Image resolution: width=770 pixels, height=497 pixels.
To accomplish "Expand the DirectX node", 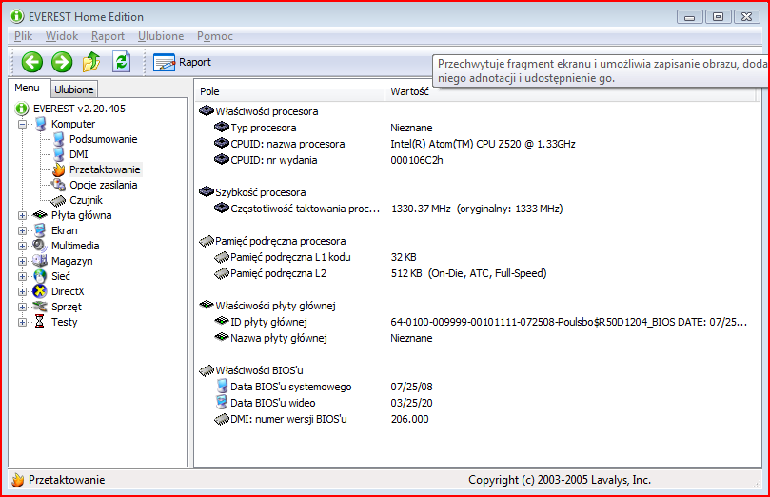I will [x=22, y=291].
